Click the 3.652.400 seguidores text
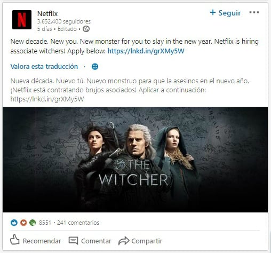This screenshot has width=271, height=253. 64,21
